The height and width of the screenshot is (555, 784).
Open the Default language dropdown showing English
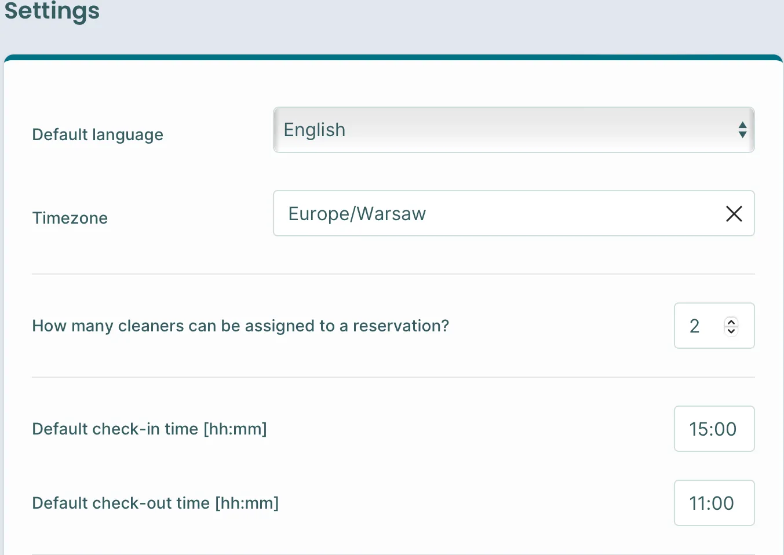(513, 130)
